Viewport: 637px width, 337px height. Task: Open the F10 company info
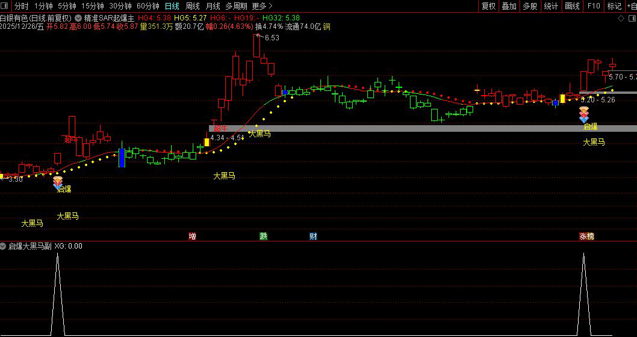(x=594, y=6)
